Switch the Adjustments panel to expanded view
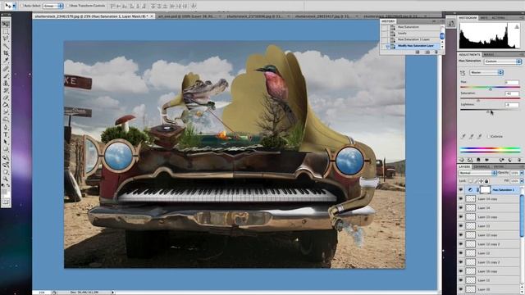The image size is (525, 295). [470, 160]
